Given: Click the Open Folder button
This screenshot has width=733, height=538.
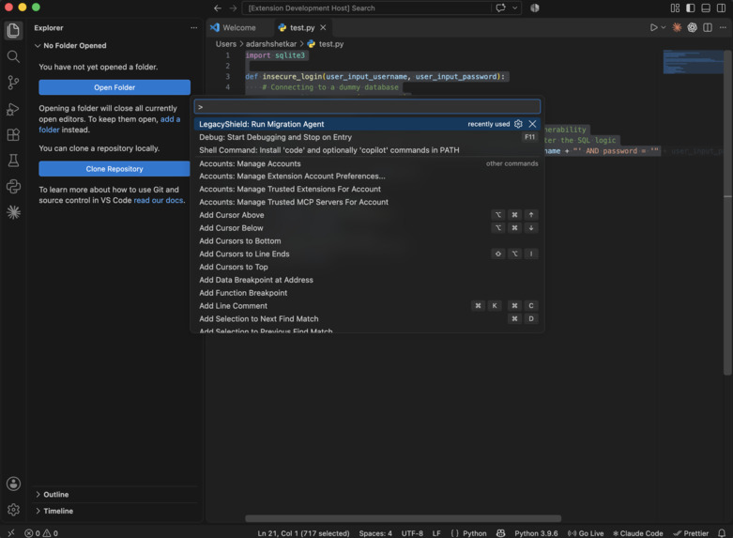Looking at the screenshot, I should [x=115, y=87].
